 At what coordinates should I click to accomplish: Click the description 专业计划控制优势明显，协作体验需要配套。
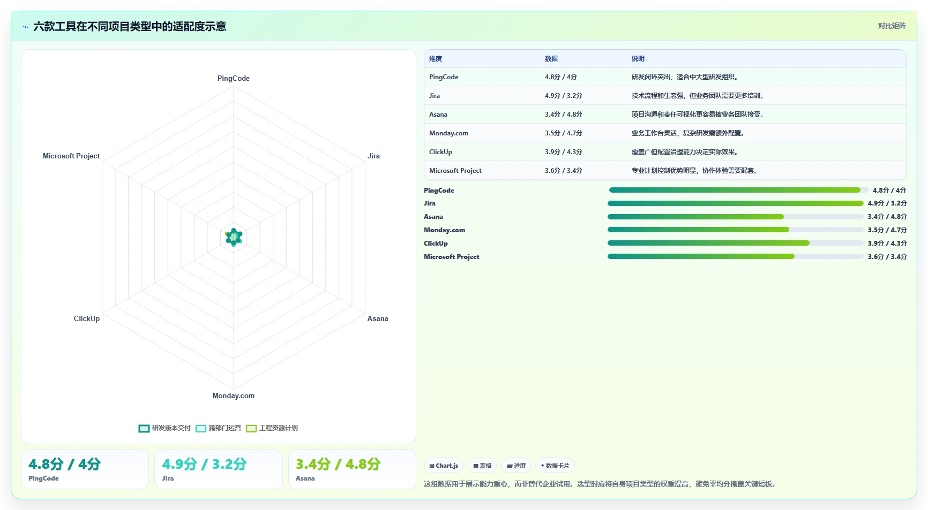[x=695, y=171]
